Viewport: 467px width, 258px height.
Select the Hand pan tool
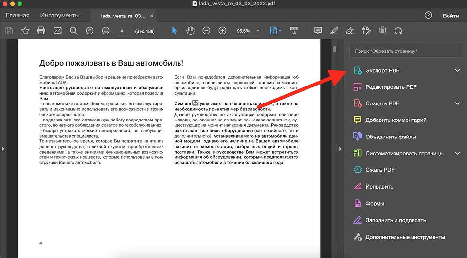point(191,31)
